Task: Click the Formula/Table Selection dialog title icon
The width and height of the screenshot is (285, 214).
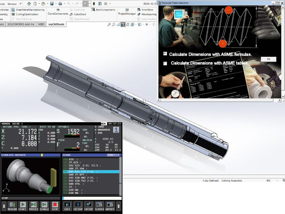Action: pyautogui.click(x=159, y=3)
